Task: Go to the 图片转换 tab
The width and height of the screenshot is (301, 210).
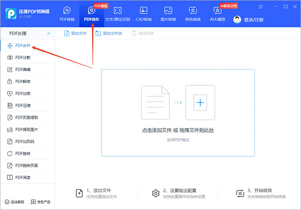Action: pos(168,14)
